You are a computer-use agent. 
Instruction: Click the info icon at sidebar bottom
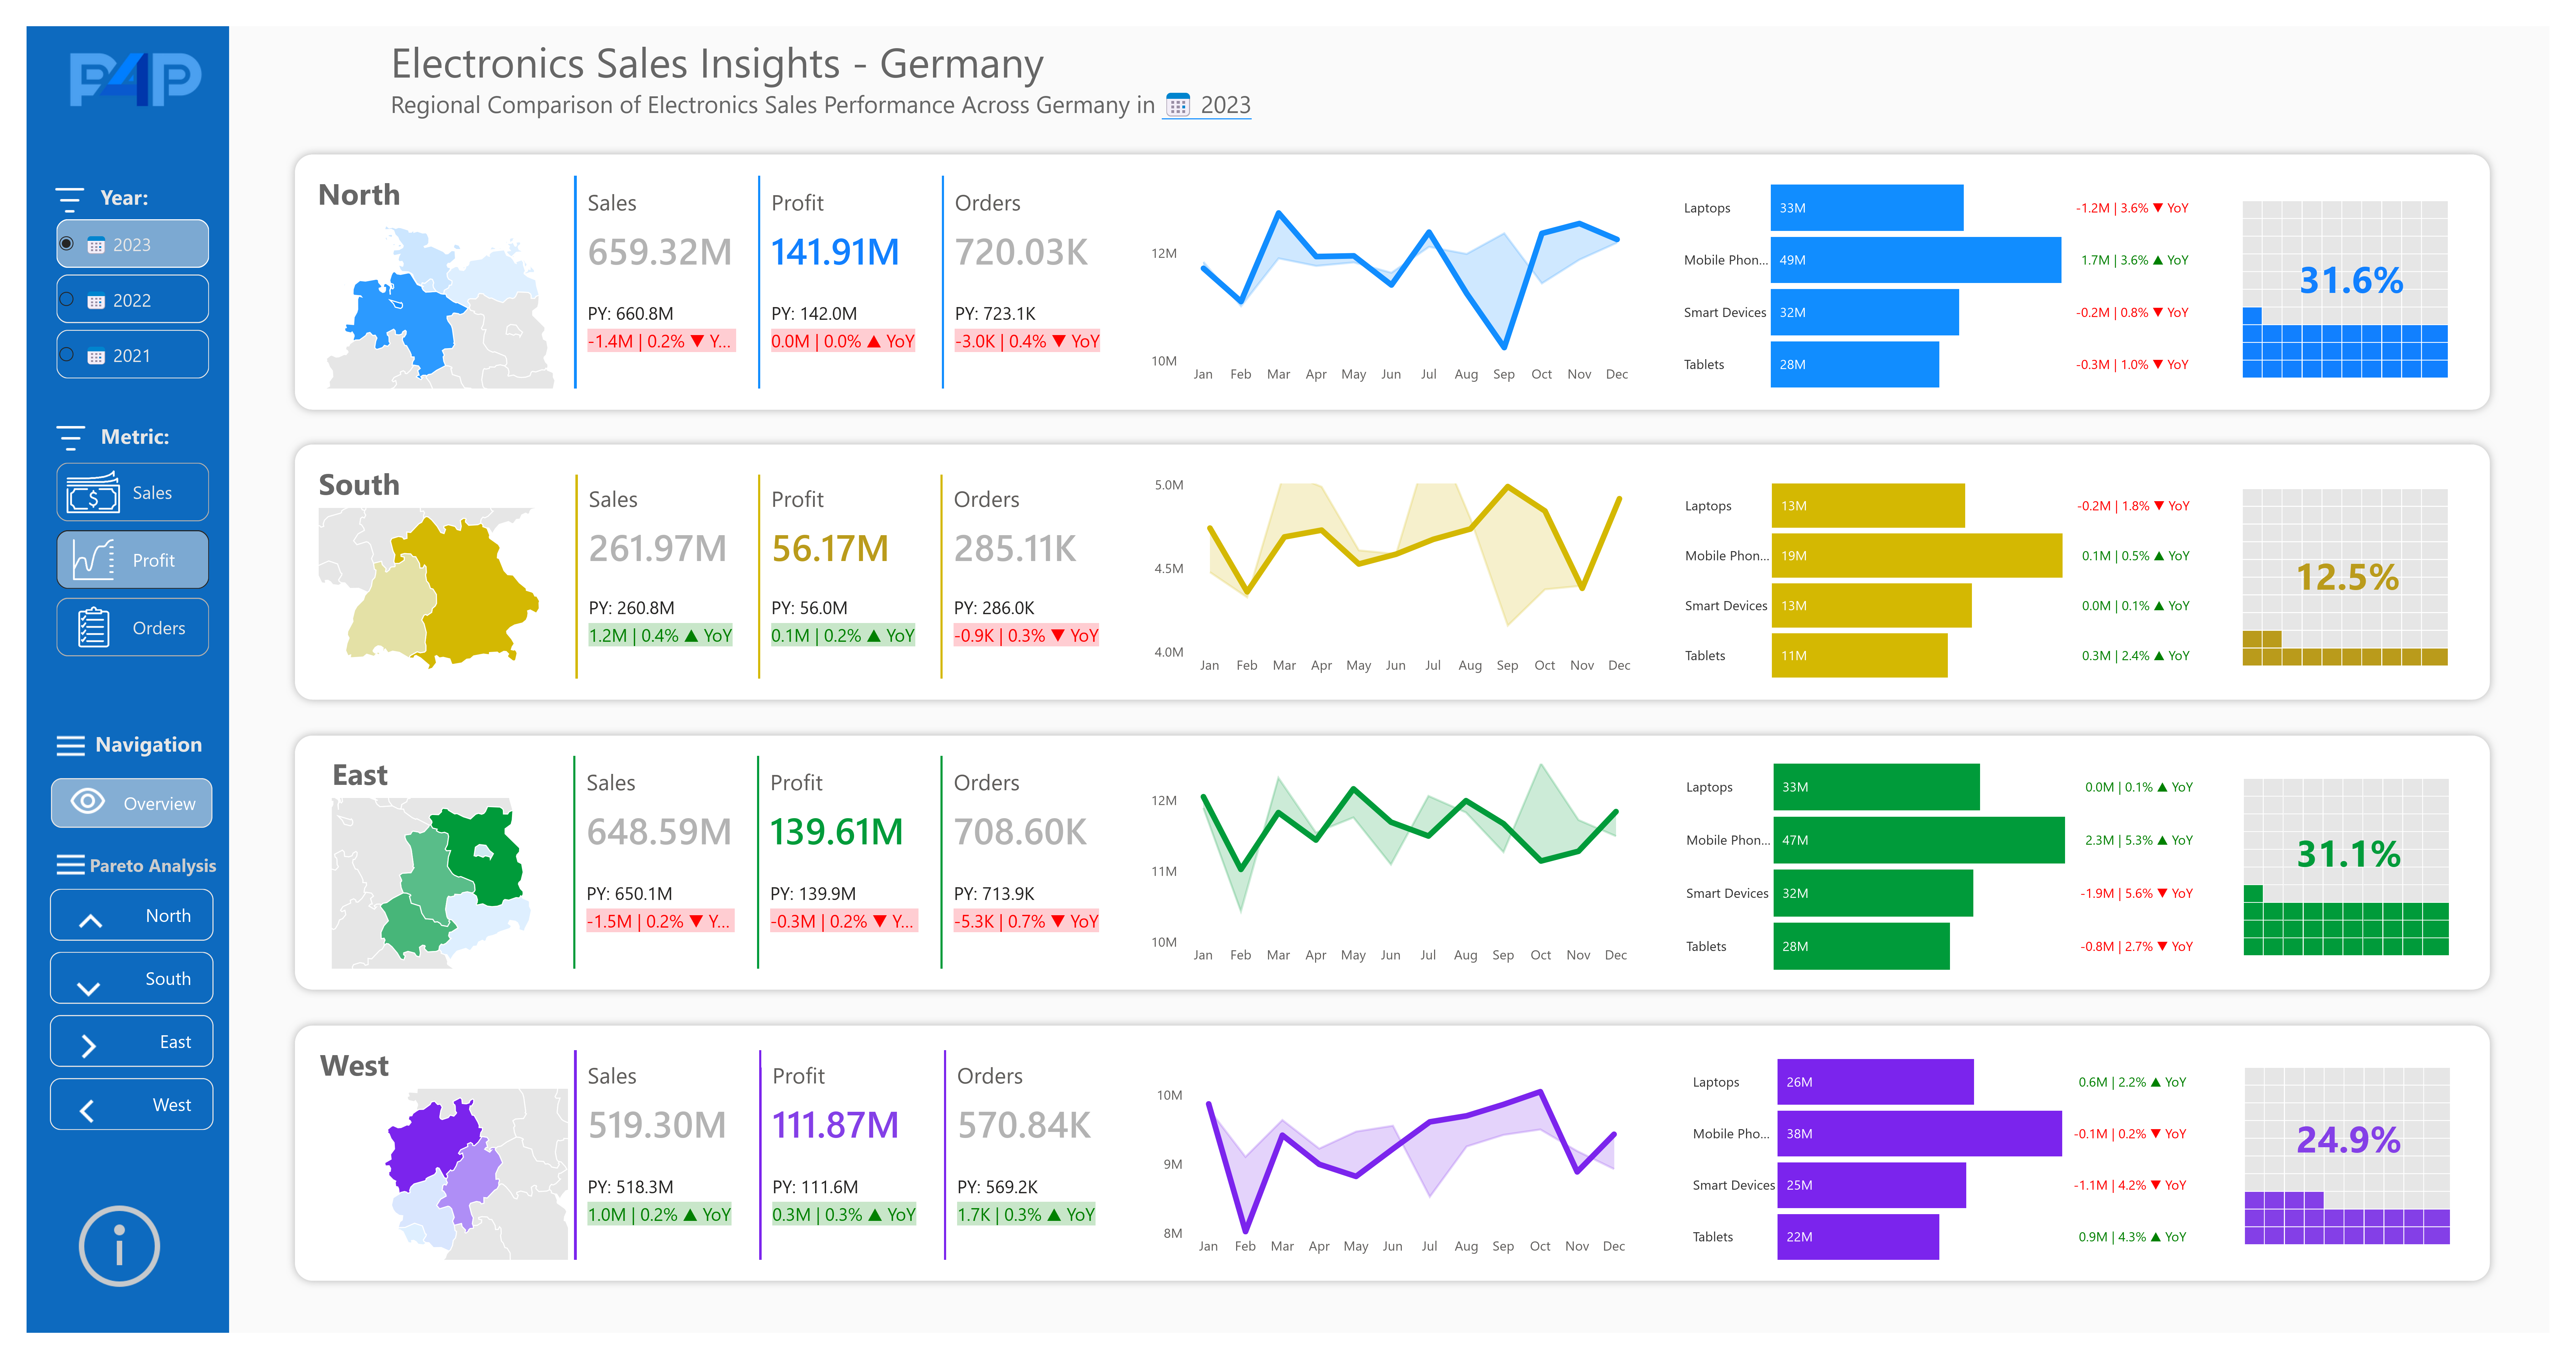coord(119,1246)
